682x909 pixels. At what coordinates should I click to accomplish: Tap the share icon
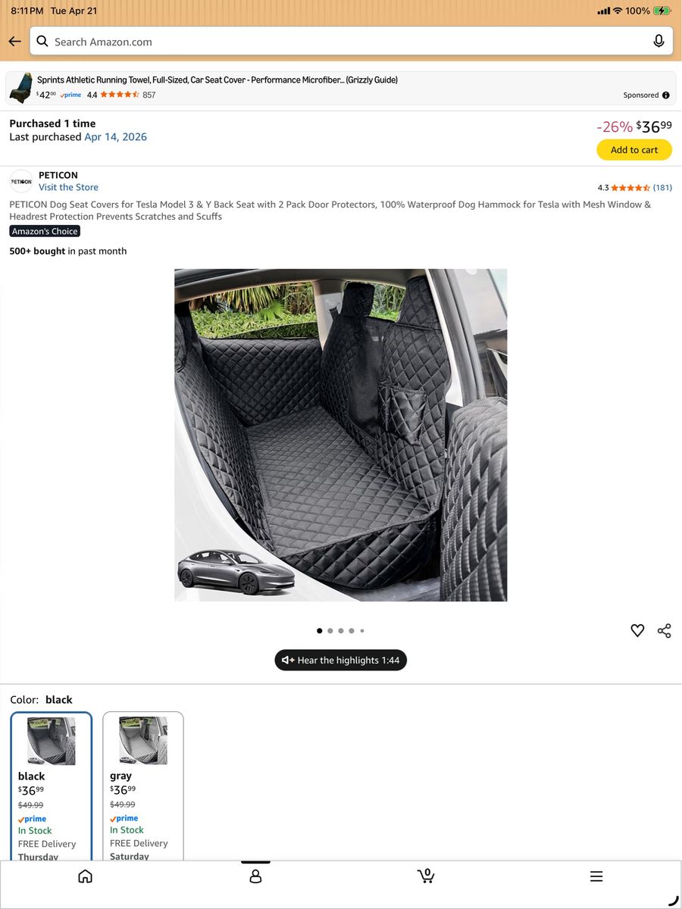click(x=665, y=630)
